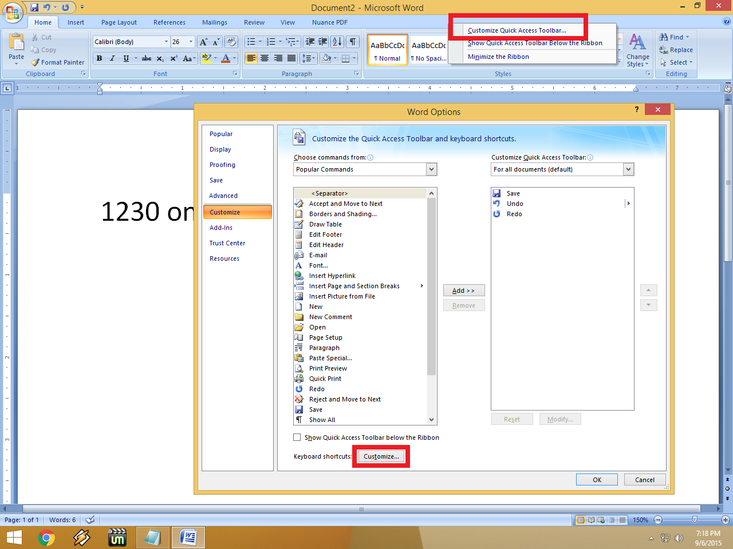Click the Office button in Word

click(x=12, y=12)
